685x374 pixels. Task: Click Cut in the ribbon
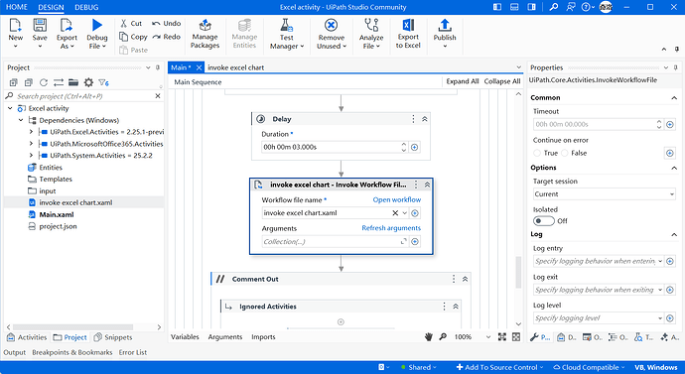131,23
